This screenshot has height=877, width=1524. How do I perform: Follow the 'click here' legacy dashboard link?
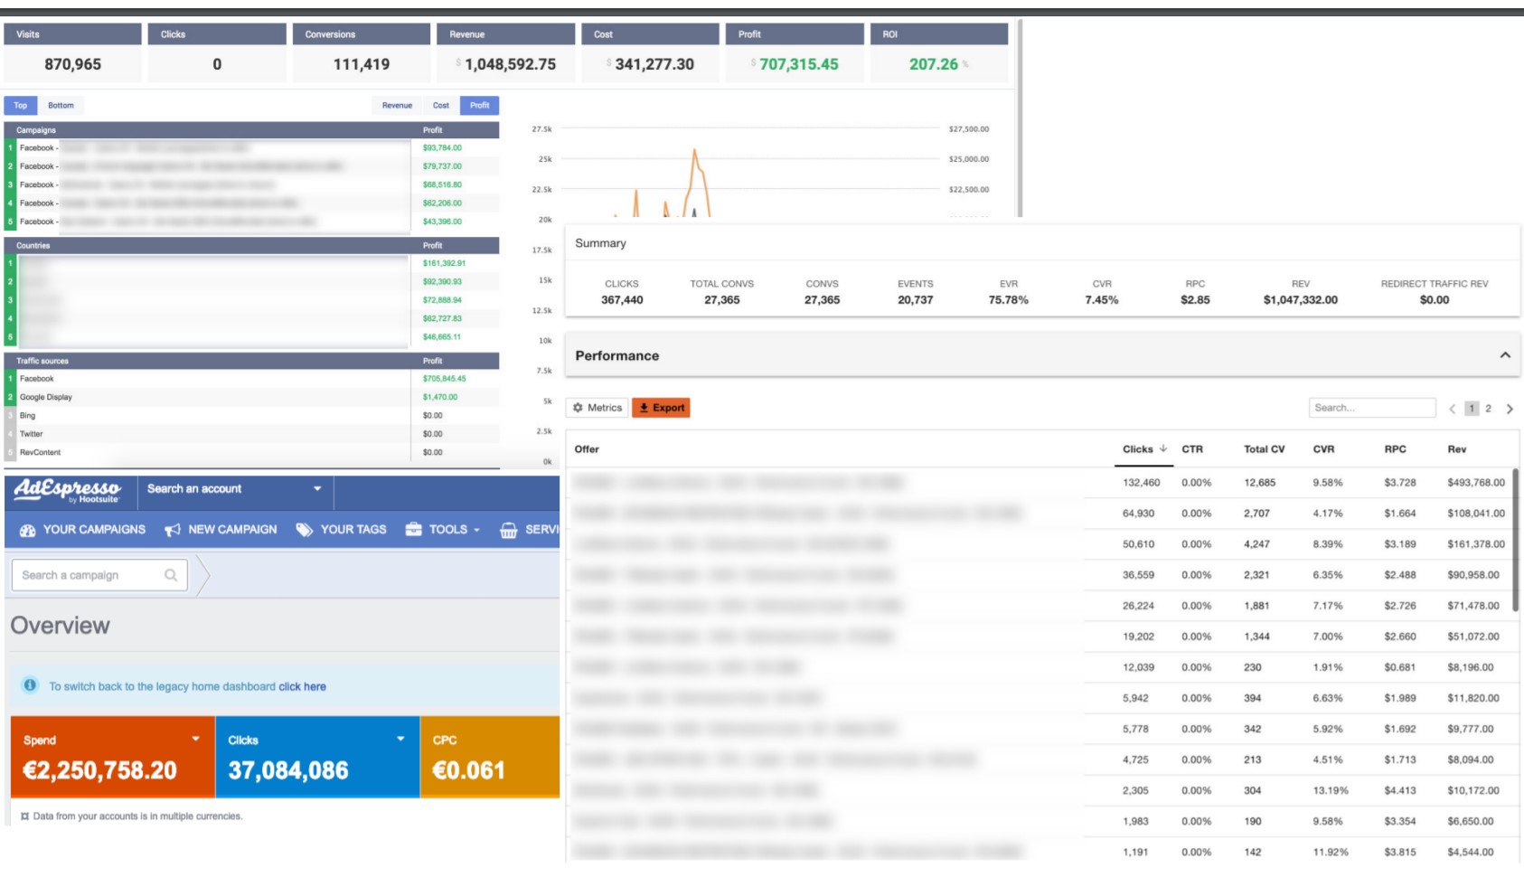[302, 687]
